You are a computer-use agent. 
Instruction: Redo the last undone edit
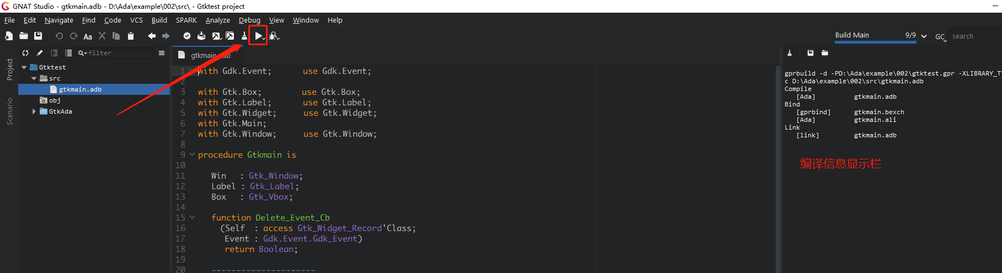(x=73, y=36)
